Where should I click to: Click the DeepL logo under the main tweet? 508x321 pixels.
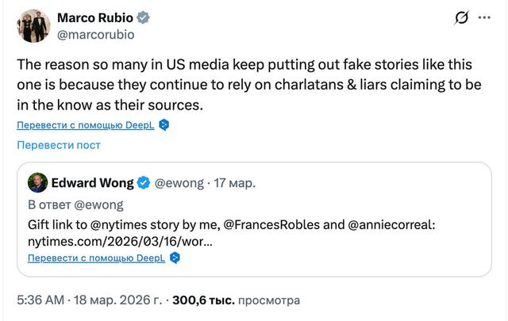164,124
